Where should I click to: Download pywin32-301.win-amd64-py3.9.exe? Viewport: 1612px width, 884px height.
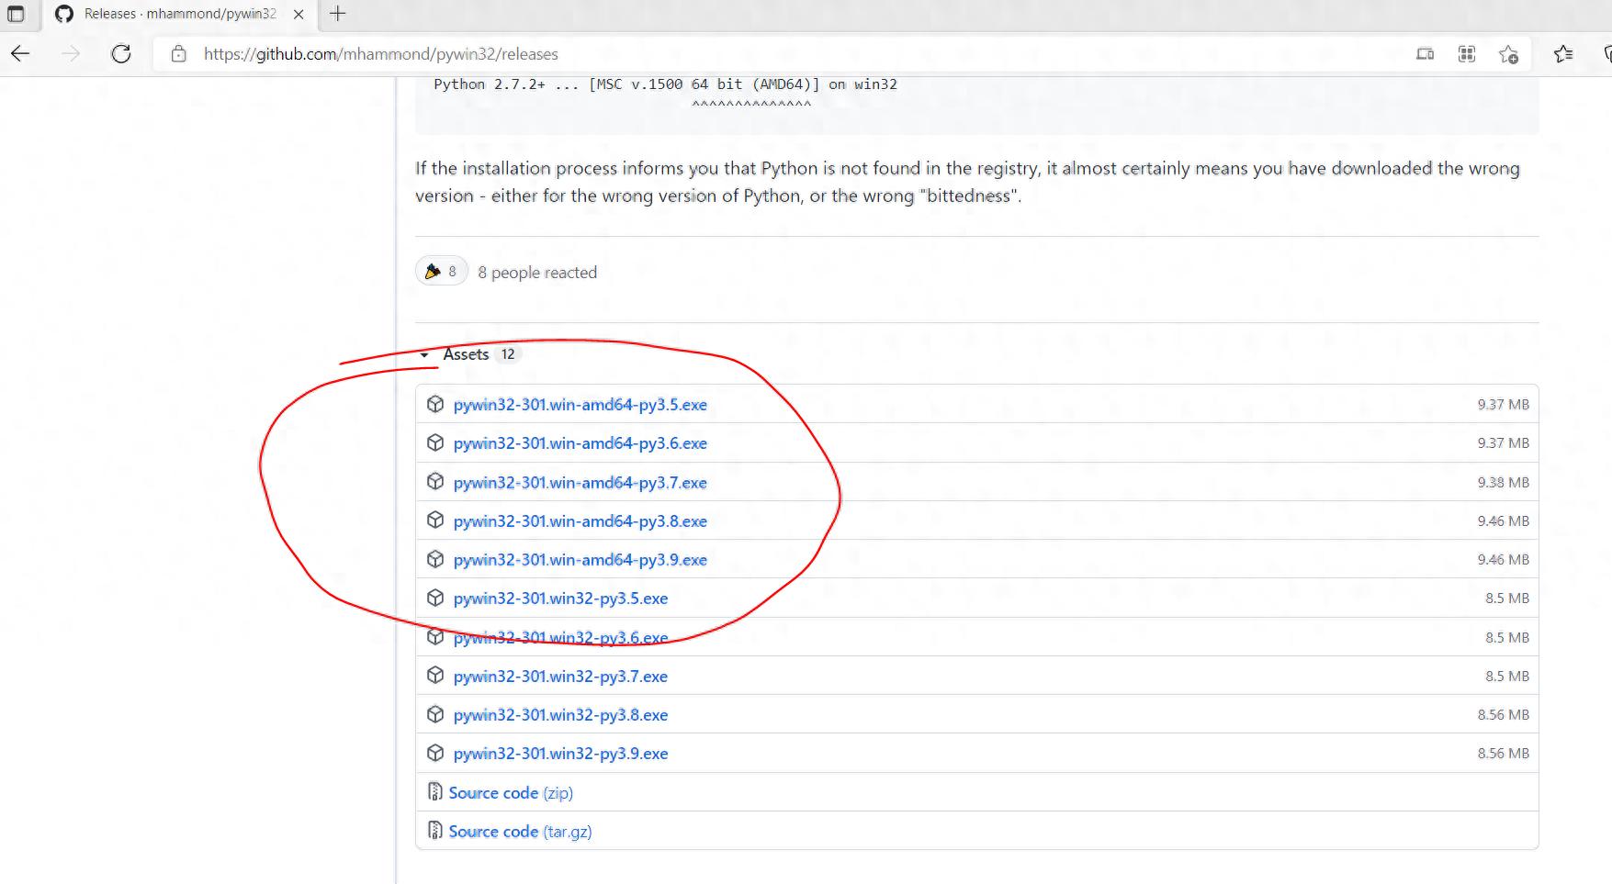pos(581,560)
